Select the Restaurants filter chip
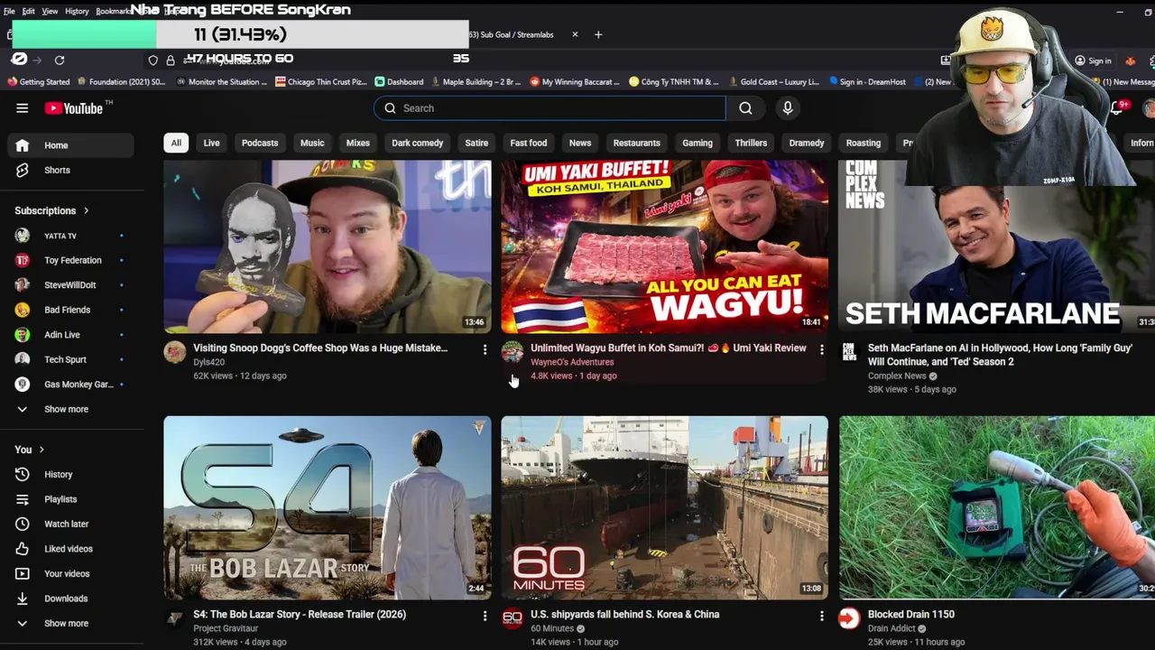 click(x=637, y=143)
